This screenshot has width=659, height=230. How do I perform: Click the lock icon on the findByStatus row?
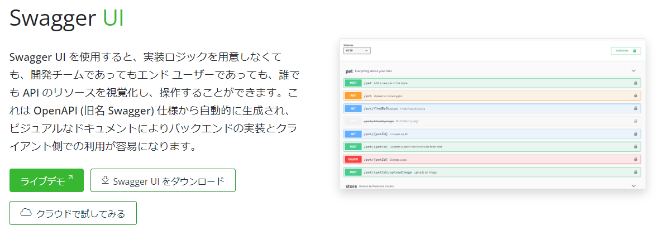636,108
